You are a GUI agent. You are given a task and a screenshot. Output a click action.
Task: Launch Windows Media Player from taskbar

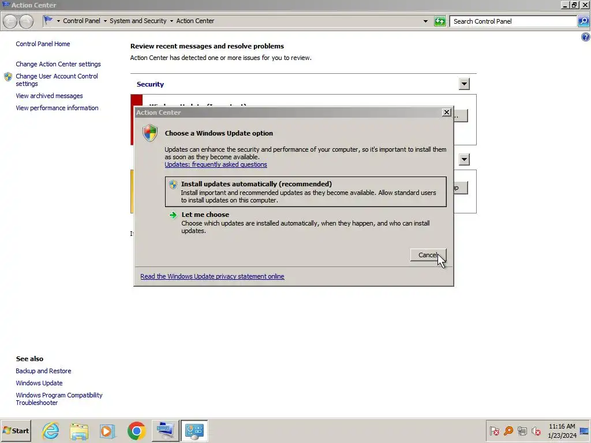click(107, 430)
